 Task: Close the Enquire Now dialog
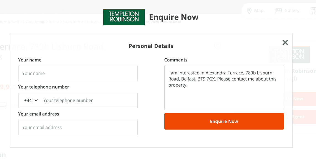(x=285, y=42)
